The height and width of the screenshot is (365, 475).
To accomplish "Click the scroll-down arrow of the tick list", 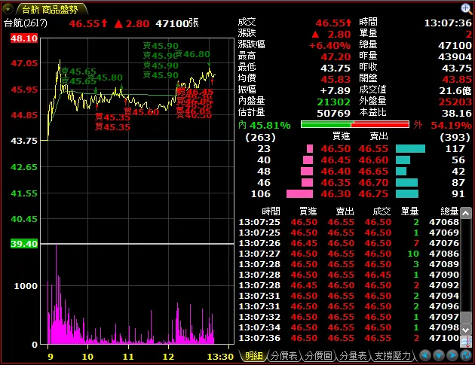I will (x=466, y=330).
